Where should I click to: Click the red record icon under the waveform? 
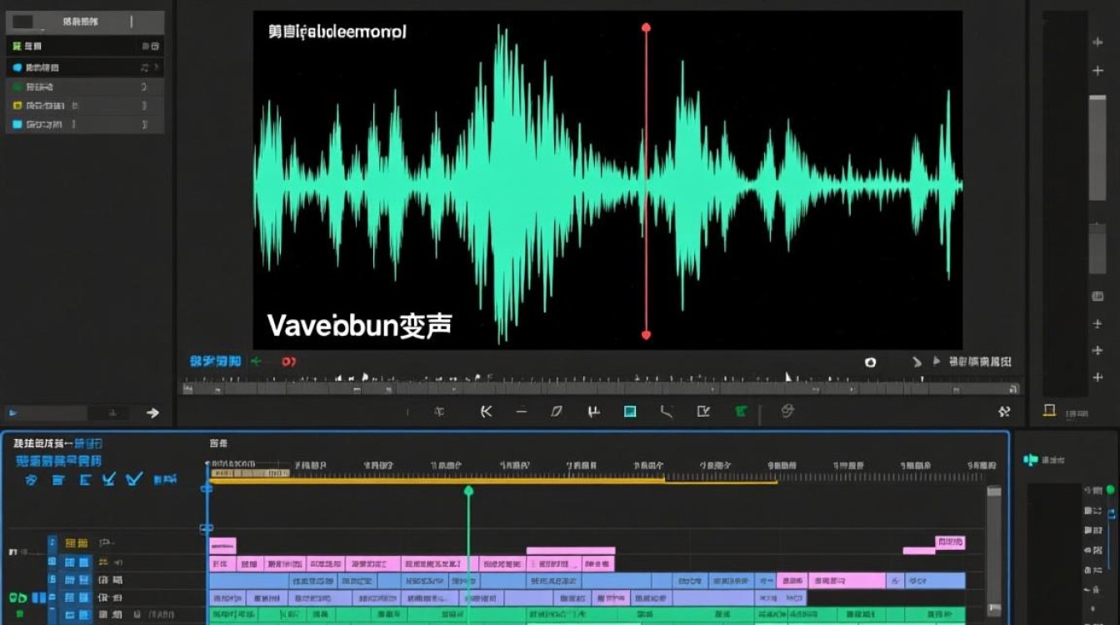pos(288,362)
